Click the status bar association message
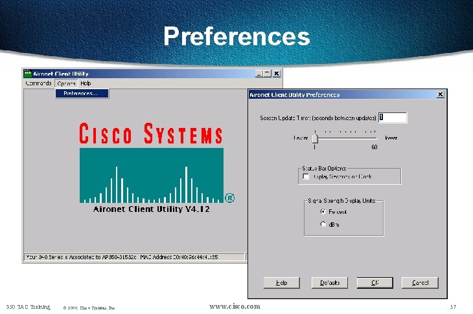 (x=135, y=257)
